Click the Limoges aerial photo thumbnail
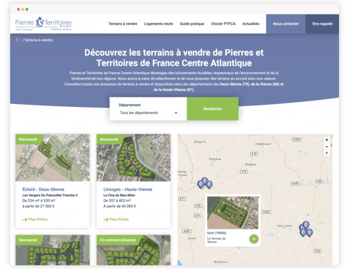 [134, 158]
